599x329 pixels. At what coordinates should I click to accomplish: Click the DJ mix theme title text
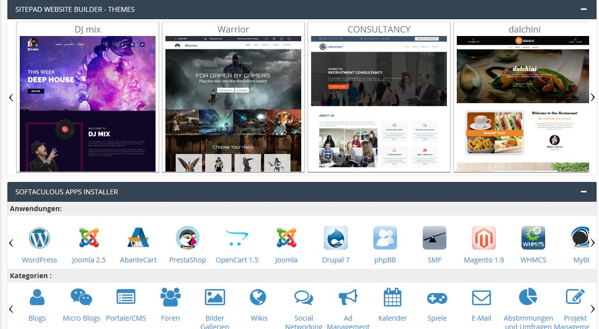pyautogui.click(x=88, y=29)
